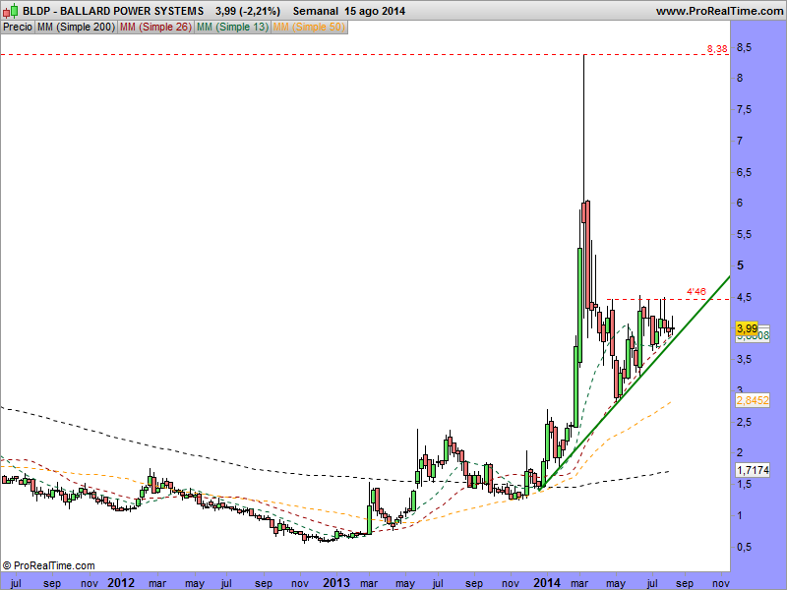The width and height of the screenshot is (787, 590).
Task: Select the MM (Simple 13) legend tab
Action: tap(233, 28)
